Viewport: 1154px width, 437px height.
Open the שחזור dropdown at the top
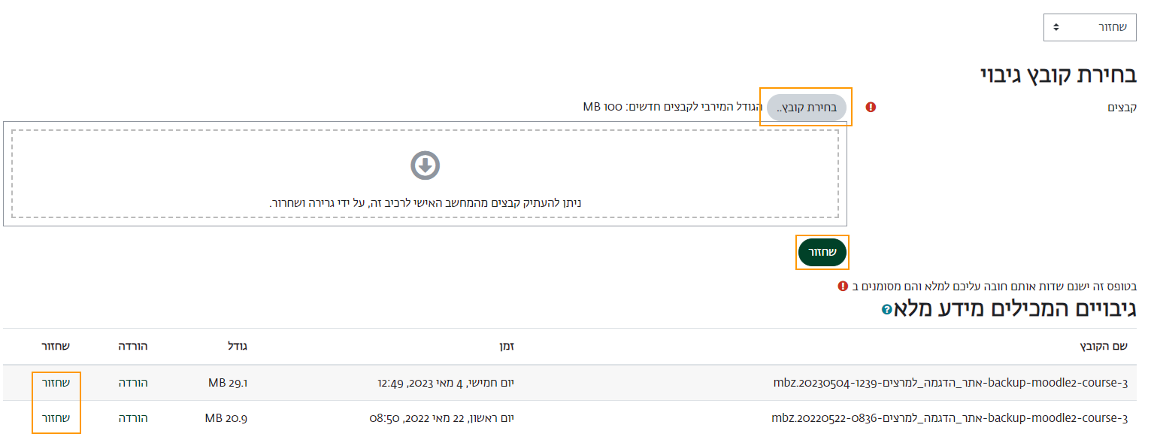[1089, 27]
